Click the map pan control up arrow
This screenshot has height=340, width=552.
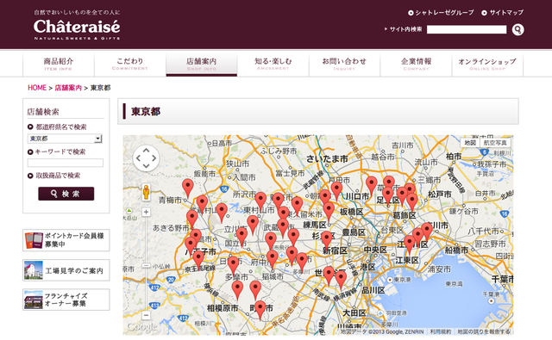tap(146, 151)
